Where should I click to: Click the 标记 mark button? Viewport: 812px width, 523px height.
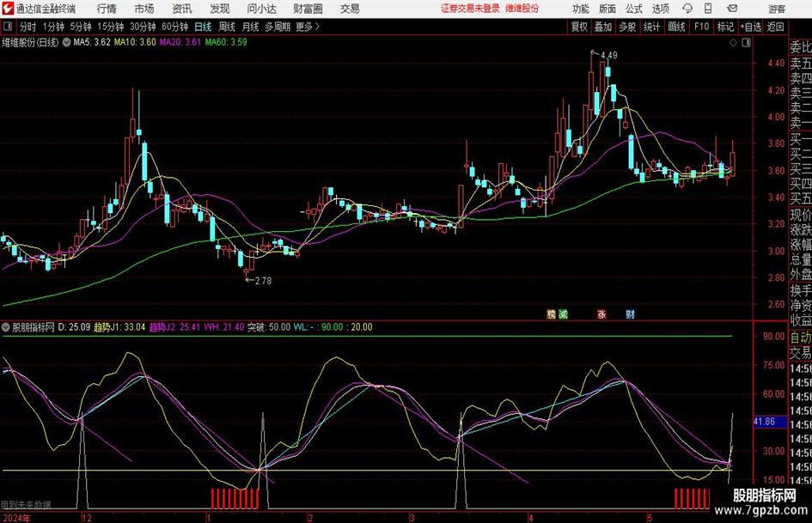pyautogui.click(x=725, y=27)
